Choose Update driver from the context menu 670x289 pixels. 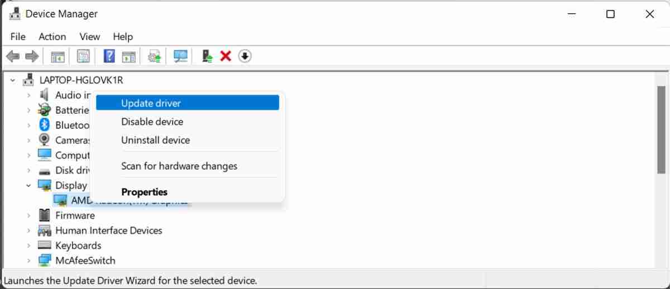tap(151, 103)
